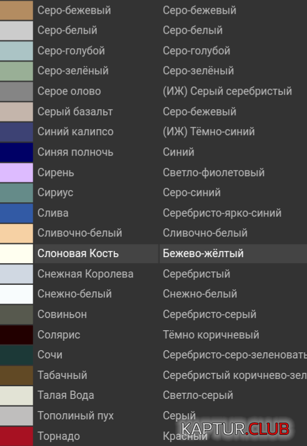Click the Сириус name
The width and height of the screenshot is (307, 446).
click(x=55, y=193)
